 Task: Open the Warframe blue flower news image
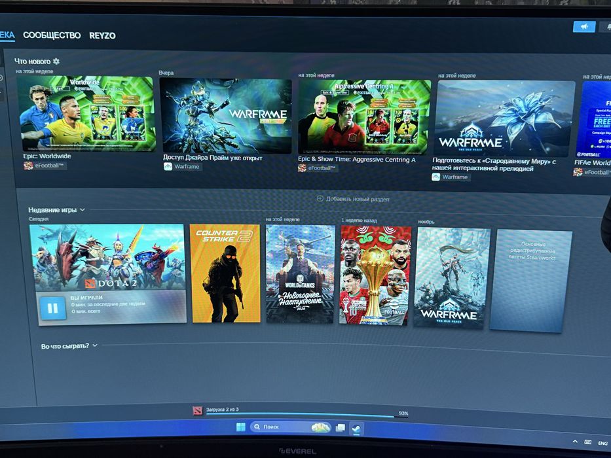[x=505, y=118]
